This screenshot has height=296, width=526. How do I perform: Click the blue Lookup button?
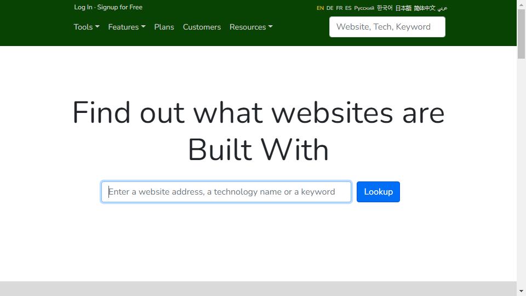[378, 192]
